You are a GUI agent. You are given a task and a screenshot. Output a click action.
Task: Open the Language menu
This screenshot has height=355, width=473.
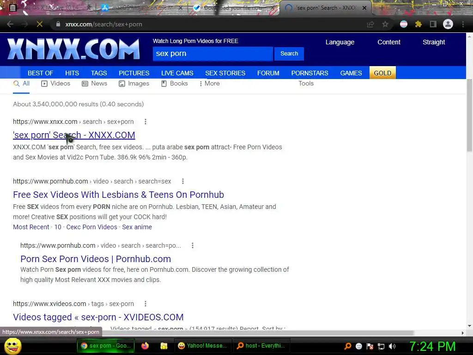tap(340, 42)
